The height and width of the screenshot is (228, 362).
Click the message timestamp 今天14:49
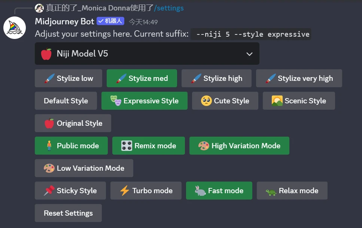143,22
